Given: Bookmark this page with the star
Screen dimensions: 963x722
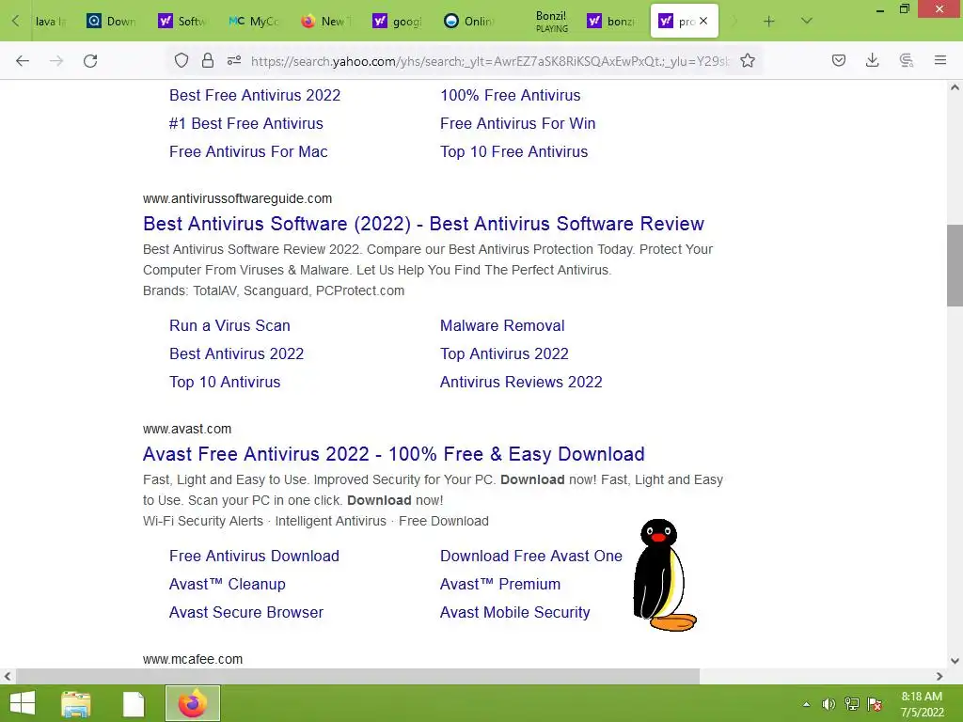Looking at the screenshot, I should (x=748, y=60).
